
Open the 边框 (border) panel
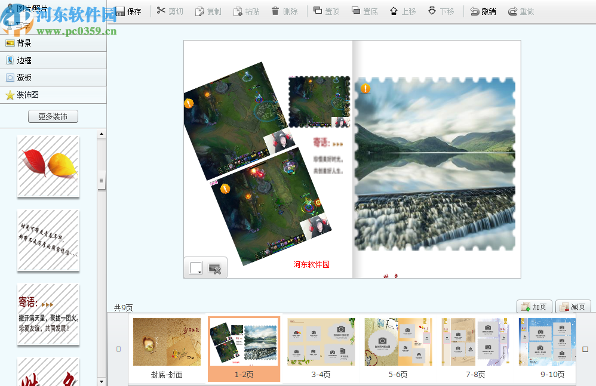[53, 60]
